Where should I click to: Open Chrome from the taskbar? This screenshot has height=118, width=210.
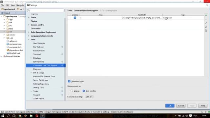(x=20, y=116)
